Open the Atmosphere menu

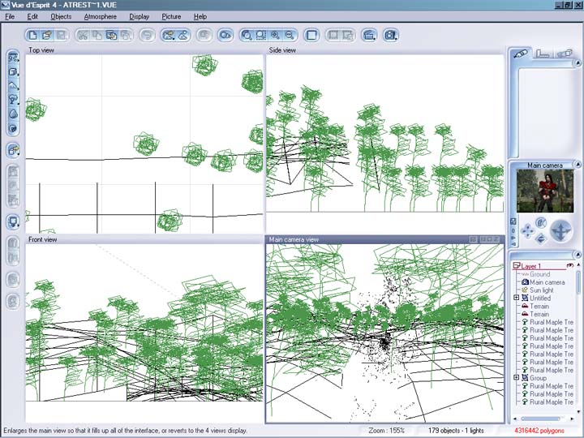100,16
